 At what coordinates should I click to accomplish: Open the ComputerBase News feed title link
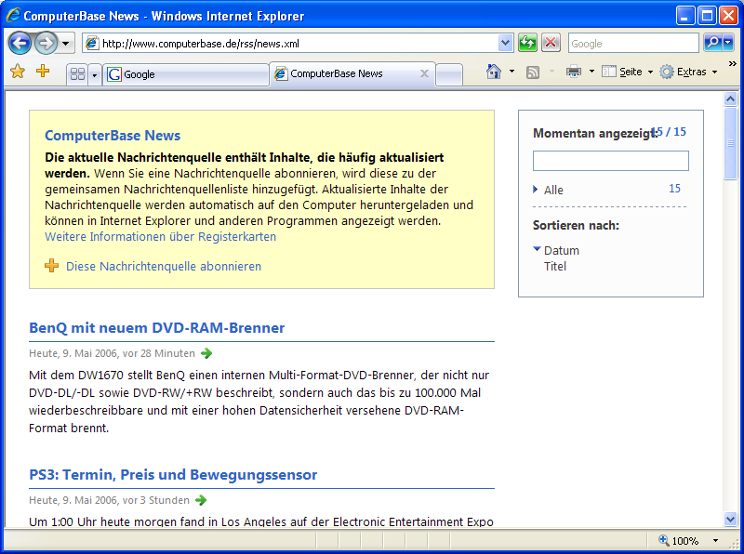[x=113, y=136]
